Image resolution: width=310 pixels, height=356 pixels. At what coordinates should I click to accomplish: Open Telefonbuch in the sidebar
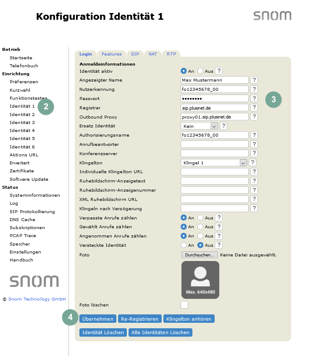tap(24, 66)
